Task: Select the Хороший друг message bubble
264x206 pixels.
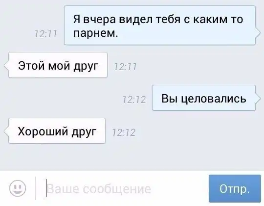Action: coord(57,130)
